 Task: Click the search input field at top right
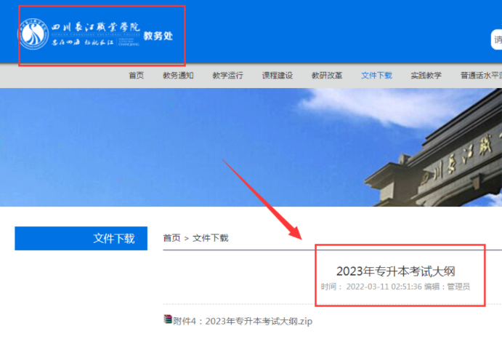click(497, 39)
